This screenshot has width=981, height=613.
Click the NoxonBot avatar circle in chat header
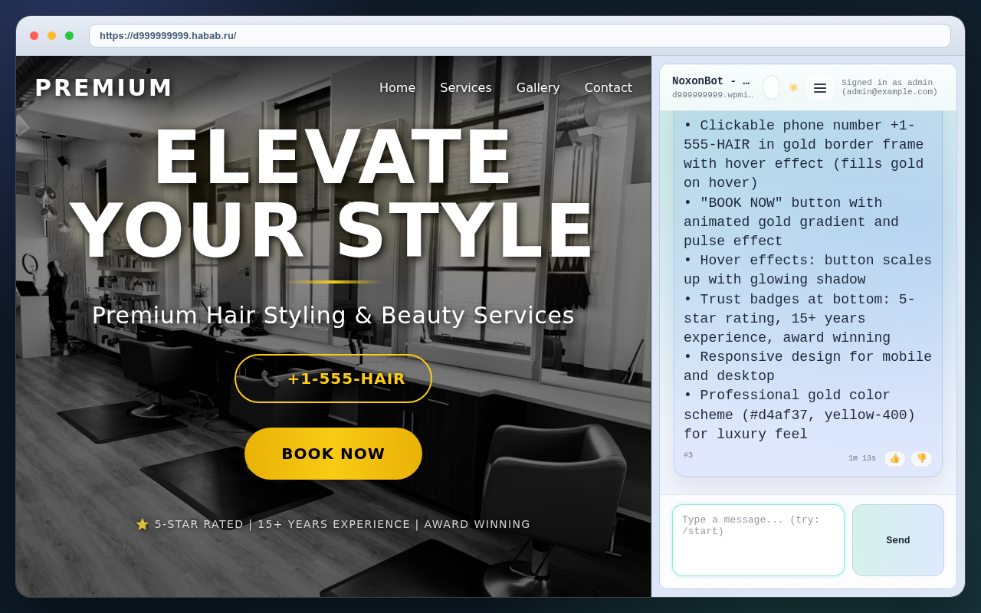(771, 87)
